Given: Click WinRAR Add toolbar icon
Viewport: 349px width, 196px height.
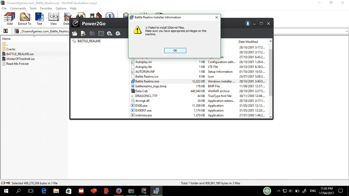Looking at the screenshot, I should coord(10,19).
